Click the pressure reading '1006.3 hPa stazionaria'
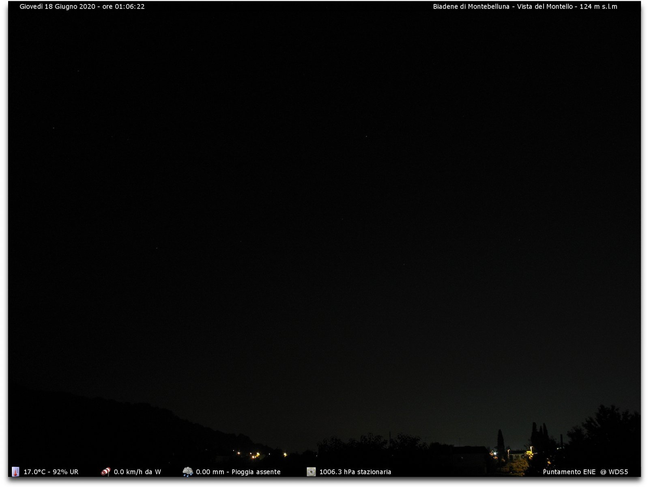 (355, 472)
